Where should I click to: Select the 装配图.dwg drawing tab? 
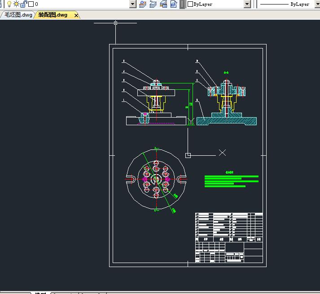coord(53,15)
